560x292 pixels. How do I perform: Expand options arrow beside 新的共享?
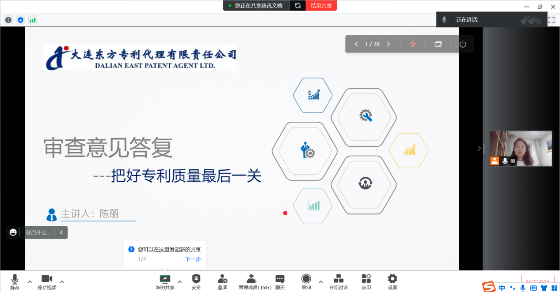[179, 281]
